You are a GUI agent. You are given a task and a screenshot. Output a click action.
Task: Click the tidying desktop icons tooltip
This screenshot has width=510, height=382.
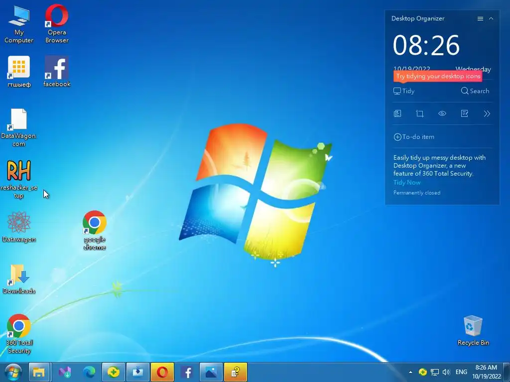point(438,76)
